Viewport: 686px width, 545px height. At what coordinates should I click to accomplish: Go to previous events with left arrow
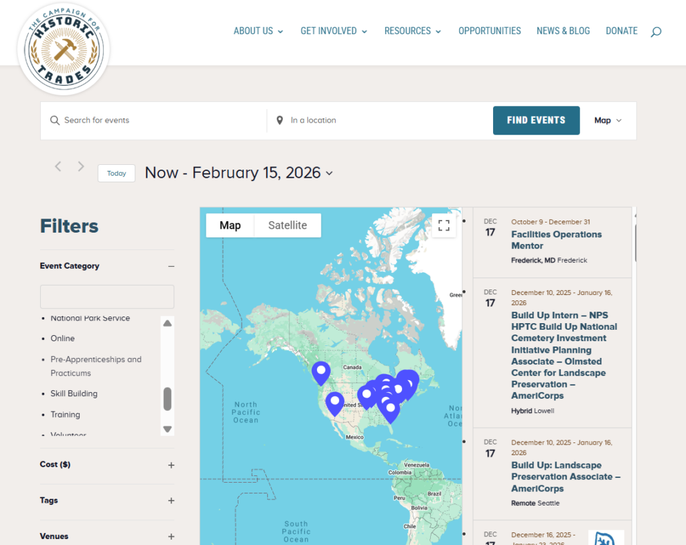(58, 167)
